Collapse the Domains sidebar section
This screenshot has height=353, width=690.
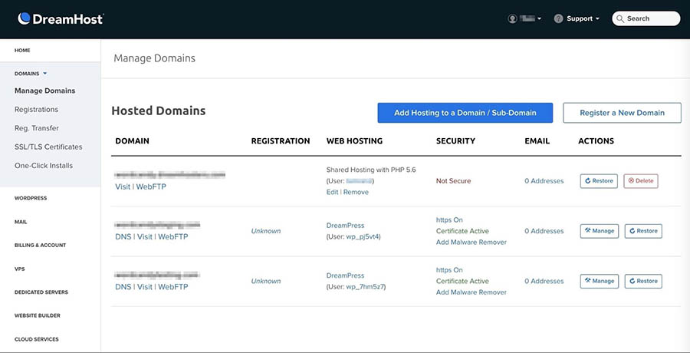(x=31, y=74)
